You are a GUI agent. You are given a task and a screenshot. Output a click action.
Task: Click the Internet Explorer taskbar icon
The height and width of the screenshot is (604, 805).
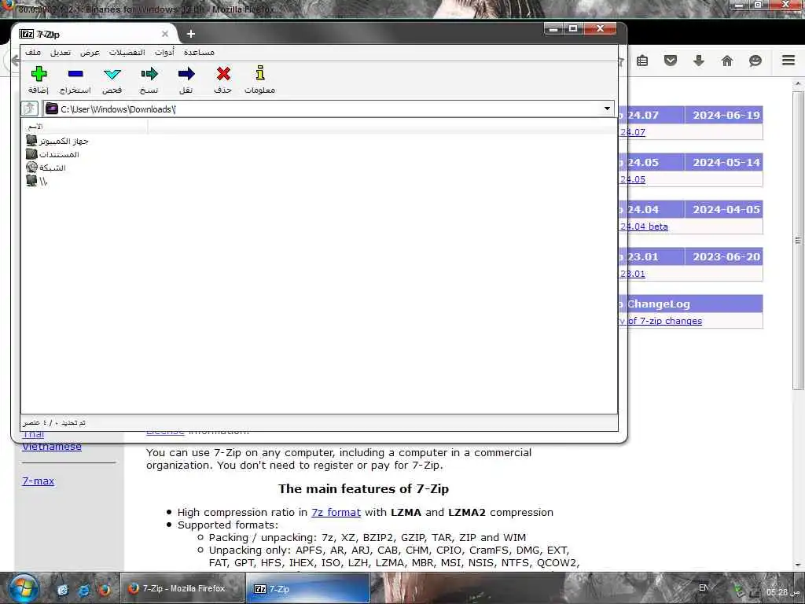point(83,589)
